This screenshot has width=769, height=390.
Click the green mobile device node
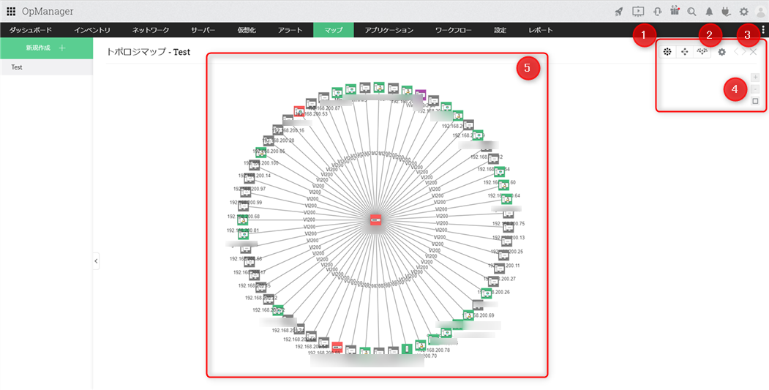[x=407, y=349]
